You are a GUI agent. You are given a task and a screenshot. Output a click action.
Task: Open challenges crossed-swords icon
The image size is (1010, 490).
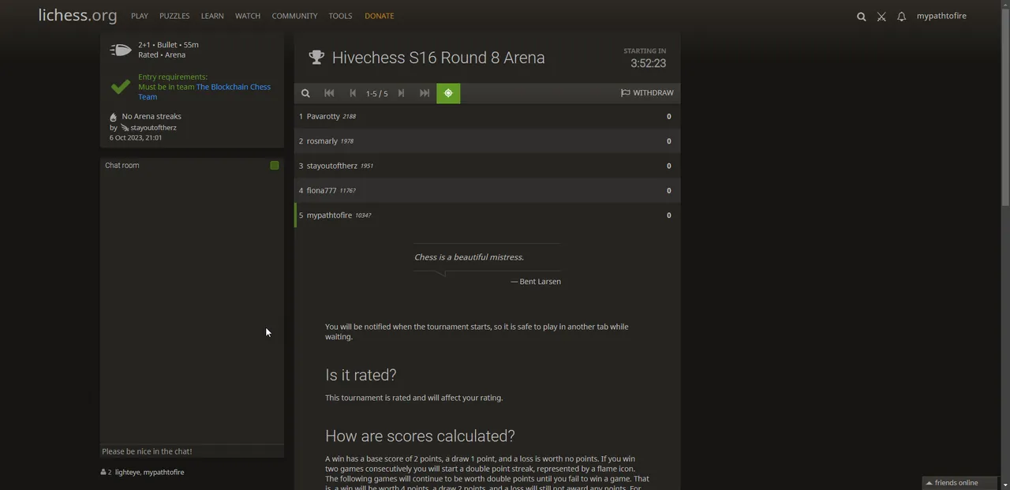click(881, 17)
